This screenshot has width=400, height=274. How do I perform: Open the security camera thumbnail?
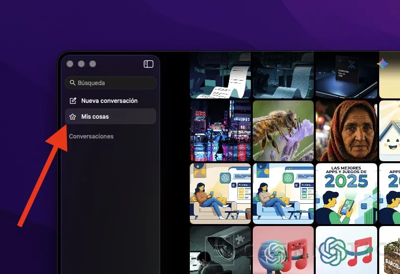click(221, 250)
